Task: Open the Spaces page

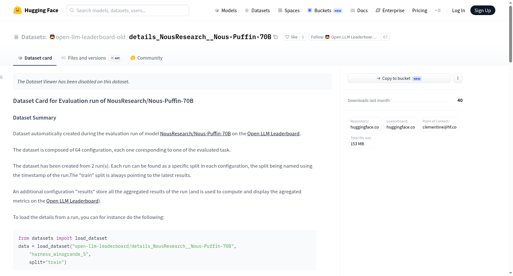Action: pyautogui.click(x=289, y=10)
